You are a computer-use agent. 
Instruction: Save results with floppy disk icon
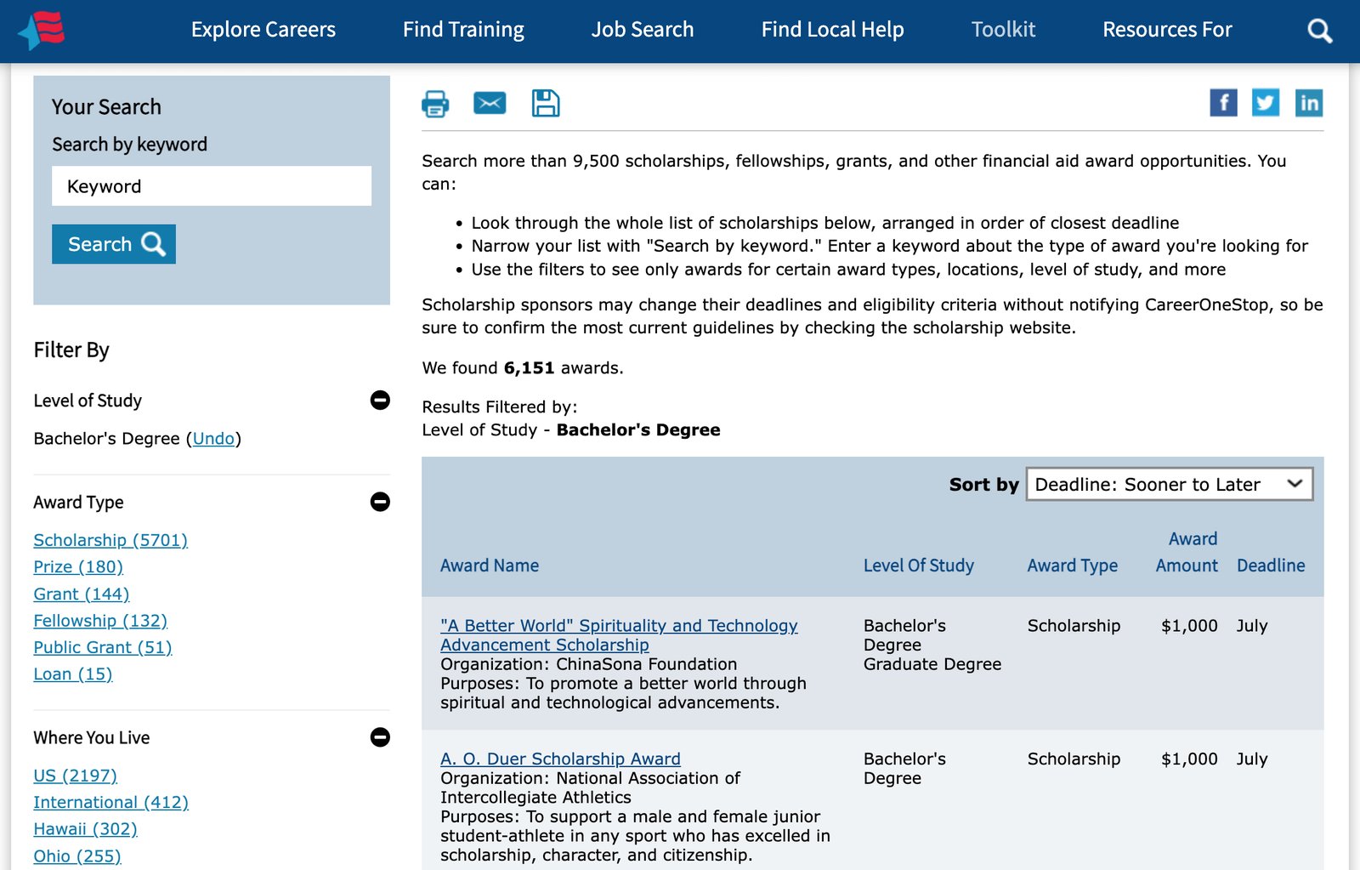546,103
